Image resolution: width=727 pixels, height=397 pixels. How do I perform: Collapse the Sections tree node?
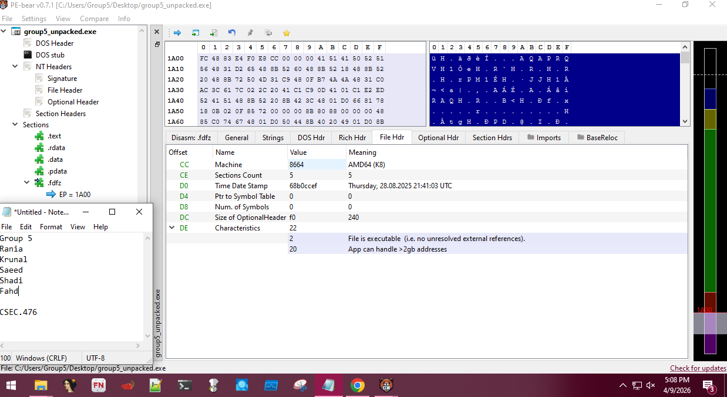point(15,125)
